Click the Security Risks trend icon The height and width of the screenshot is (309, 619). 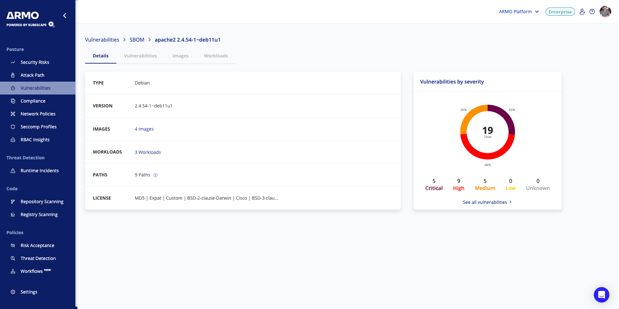click(13, 62)
